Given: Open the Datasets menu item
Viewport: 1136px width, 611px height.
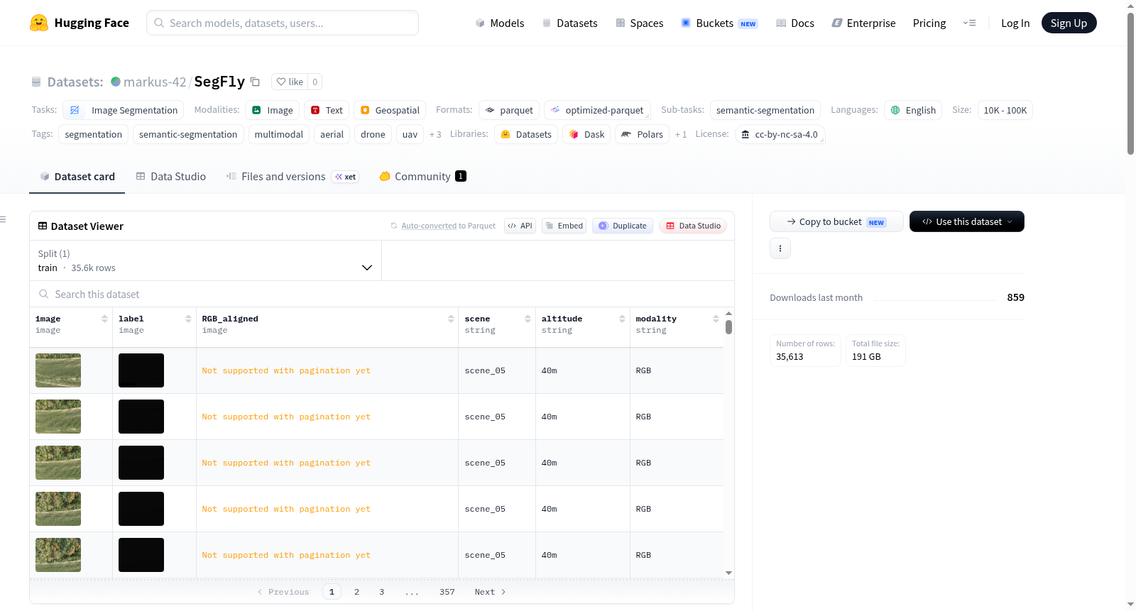Looking at the screenshot, I should tap(569, 23).
